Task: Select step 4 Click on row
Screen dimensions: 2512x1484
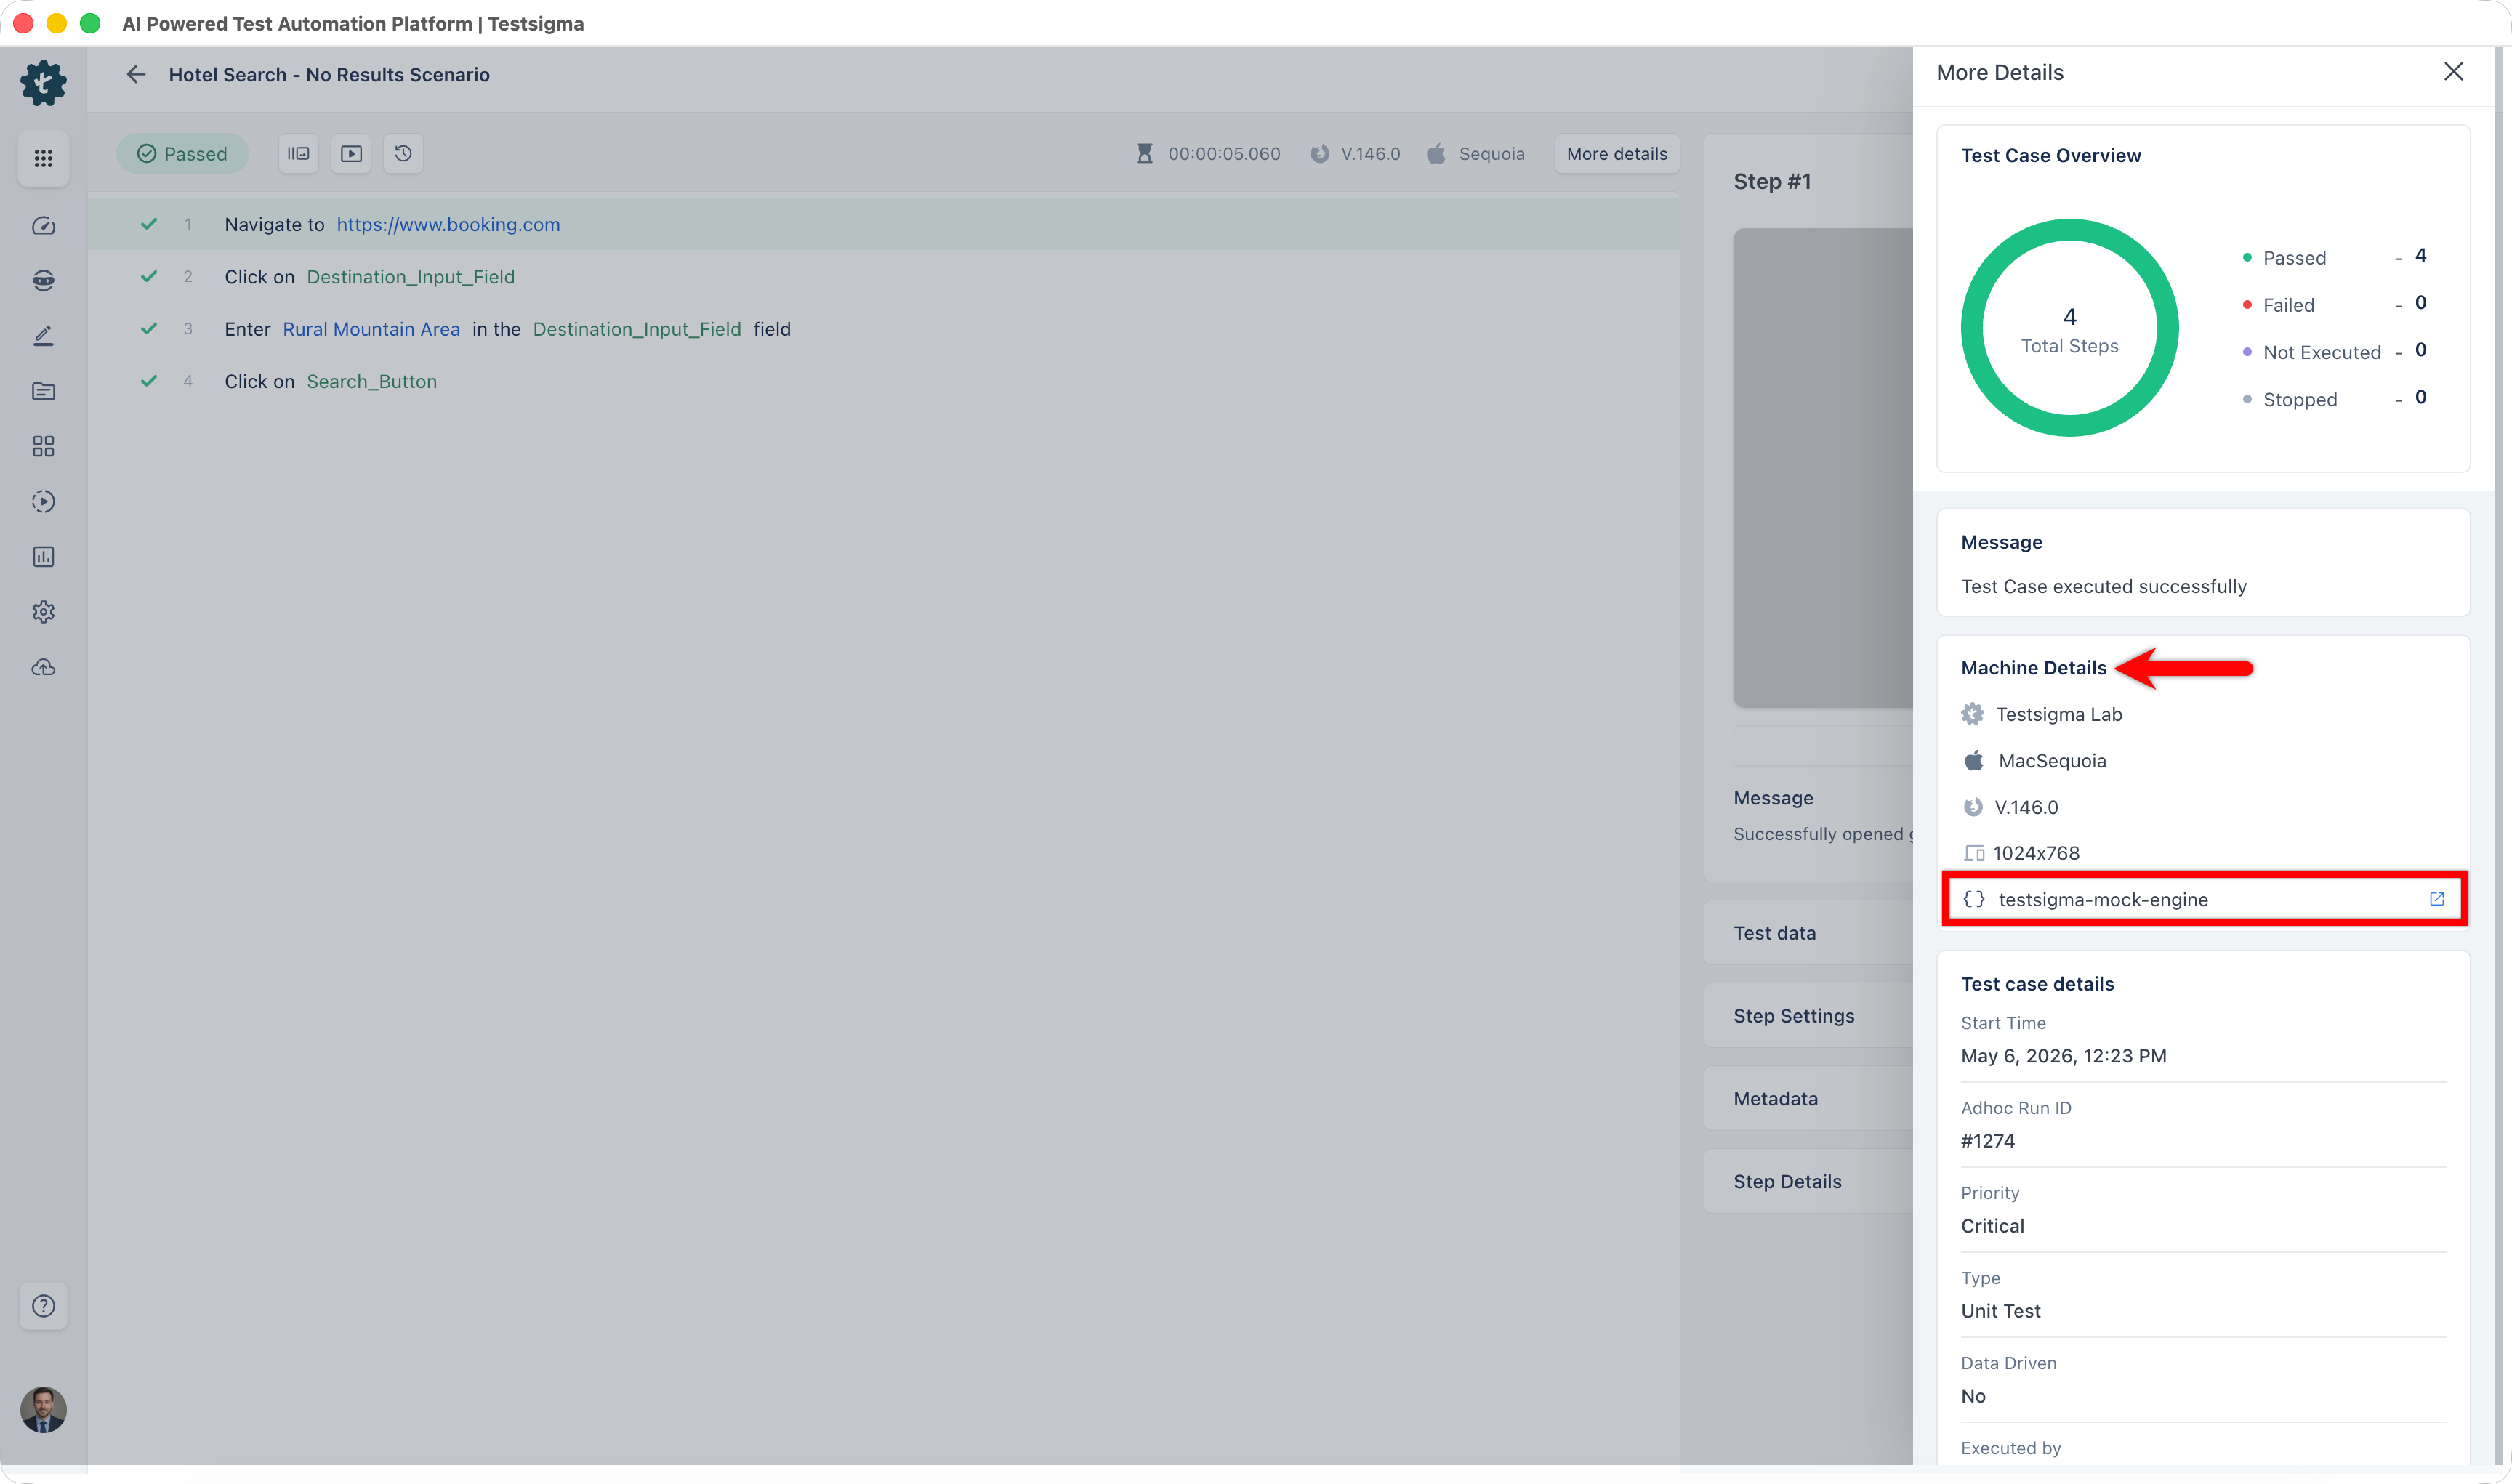Action: 884,381
